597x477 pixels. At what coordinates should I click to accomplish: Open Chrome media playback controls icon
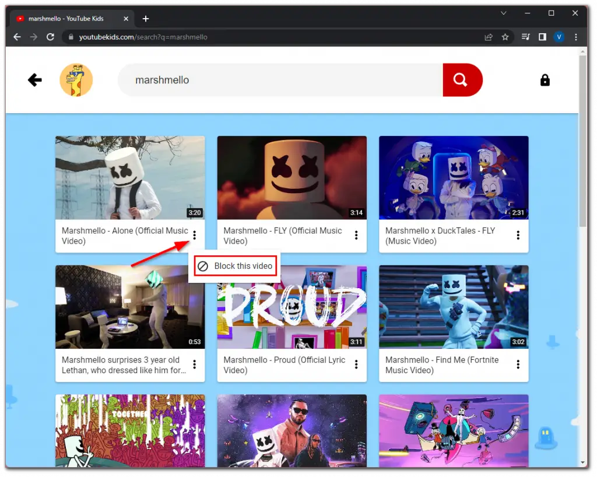tap(525, 36)
